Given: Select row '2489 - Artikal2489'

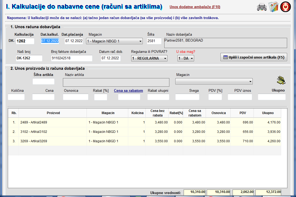Looking at the screenshot, I should [x=144, y=122].
